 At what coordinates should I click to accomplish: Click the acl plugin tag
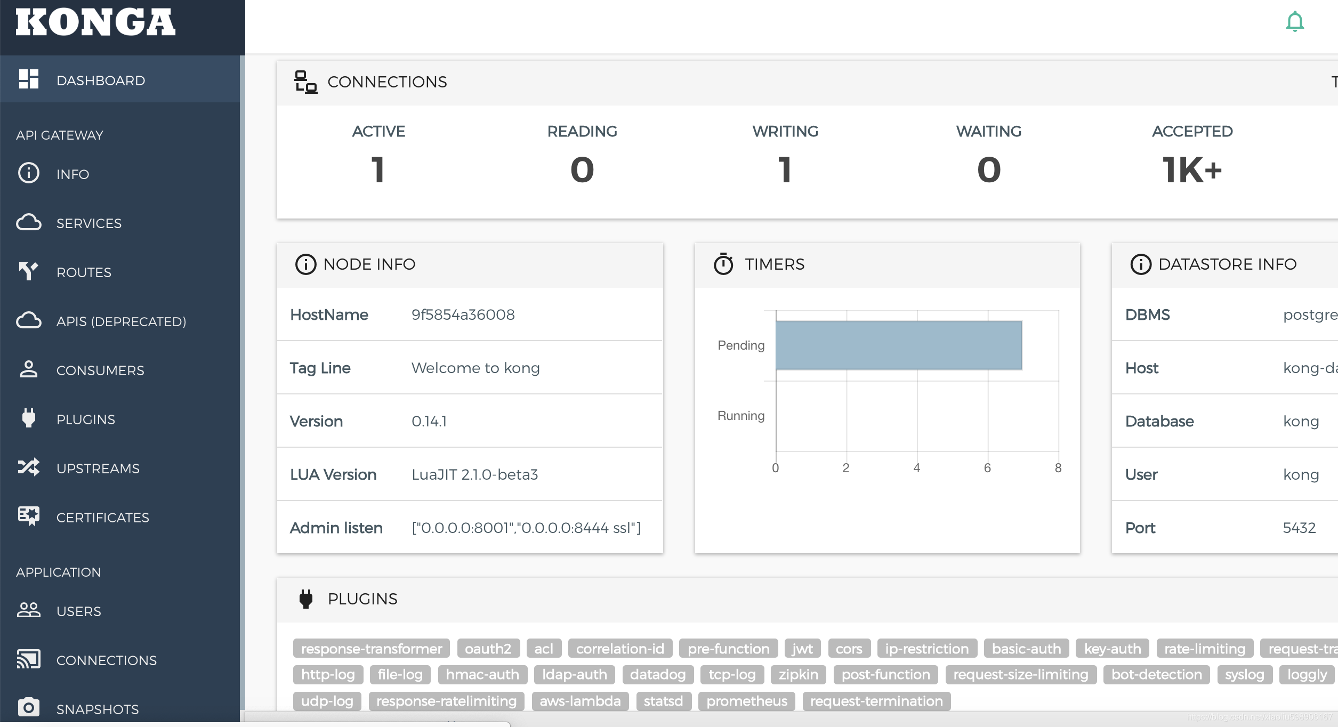click(x=544, y=649)
